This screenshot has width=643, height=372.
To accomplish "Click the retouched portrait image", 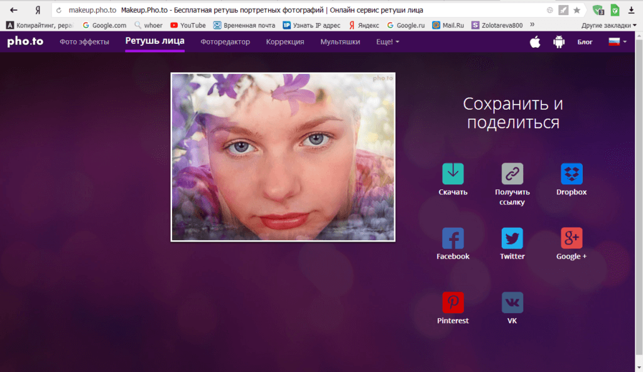I will point(283,157).
